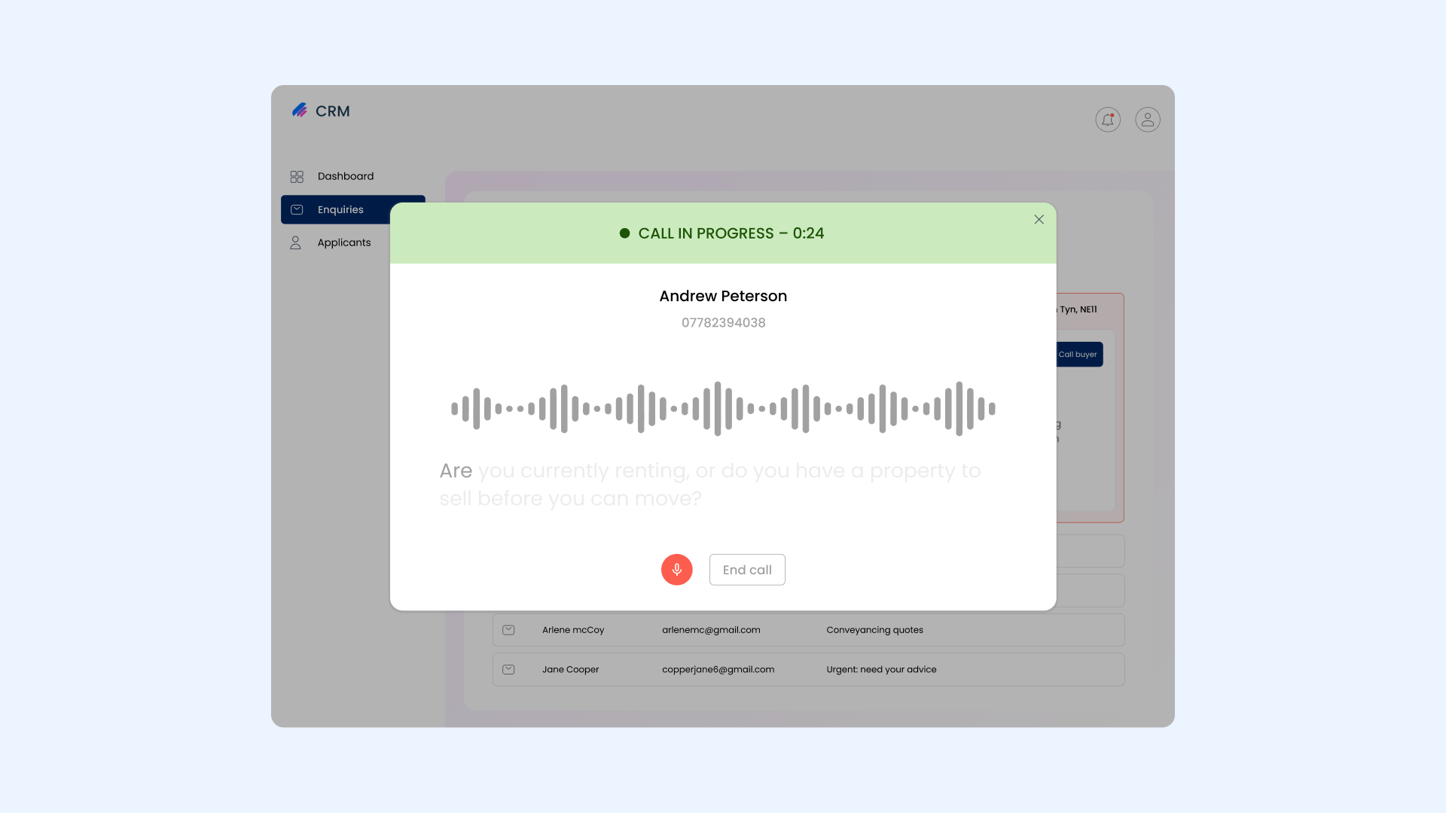Click the CRM logo icon

pos(300,111)
